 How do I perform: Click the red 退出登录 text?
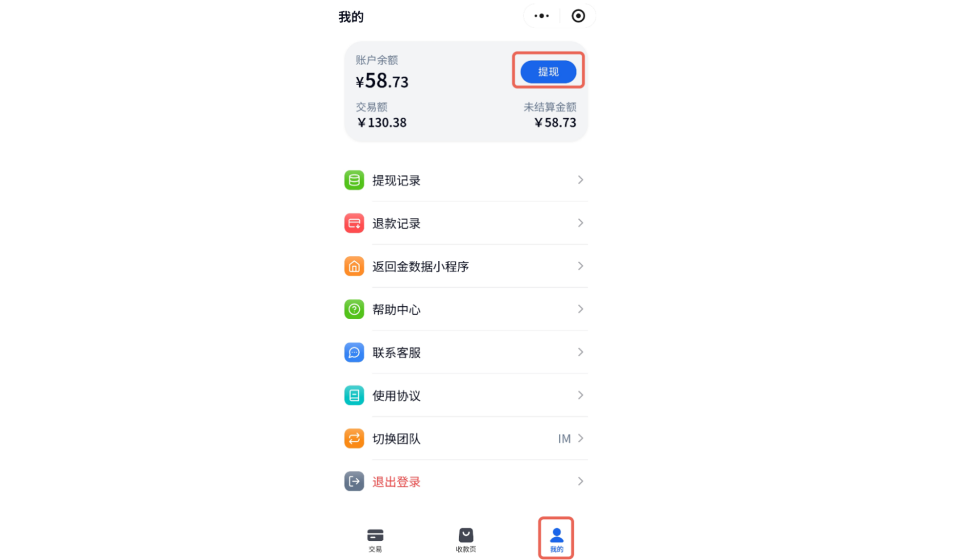396,482
